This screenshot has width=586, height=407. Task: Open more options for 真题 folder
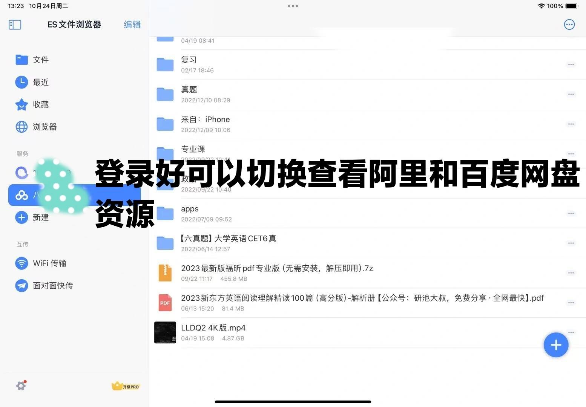571,94
